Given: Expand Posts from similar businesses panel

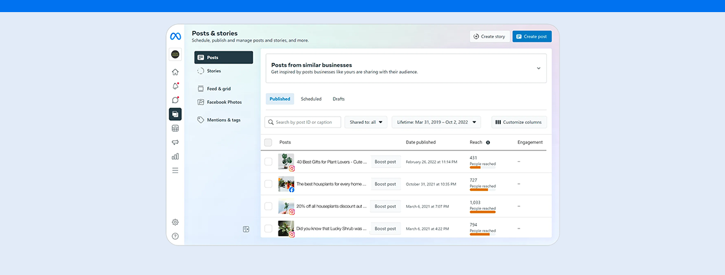Looking at the screenshot, I should point(538,68).
